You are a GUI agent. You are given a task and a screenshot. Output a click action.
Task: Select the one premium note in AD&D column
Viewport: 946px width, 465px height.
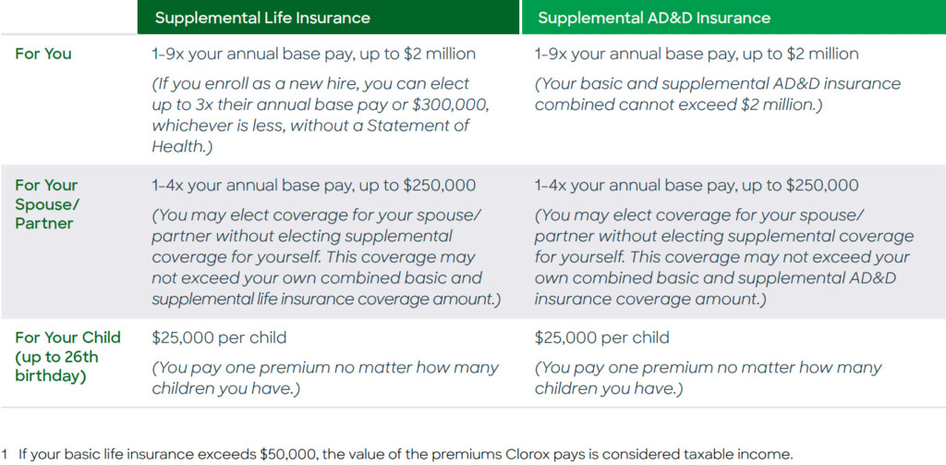pos(708,377)
